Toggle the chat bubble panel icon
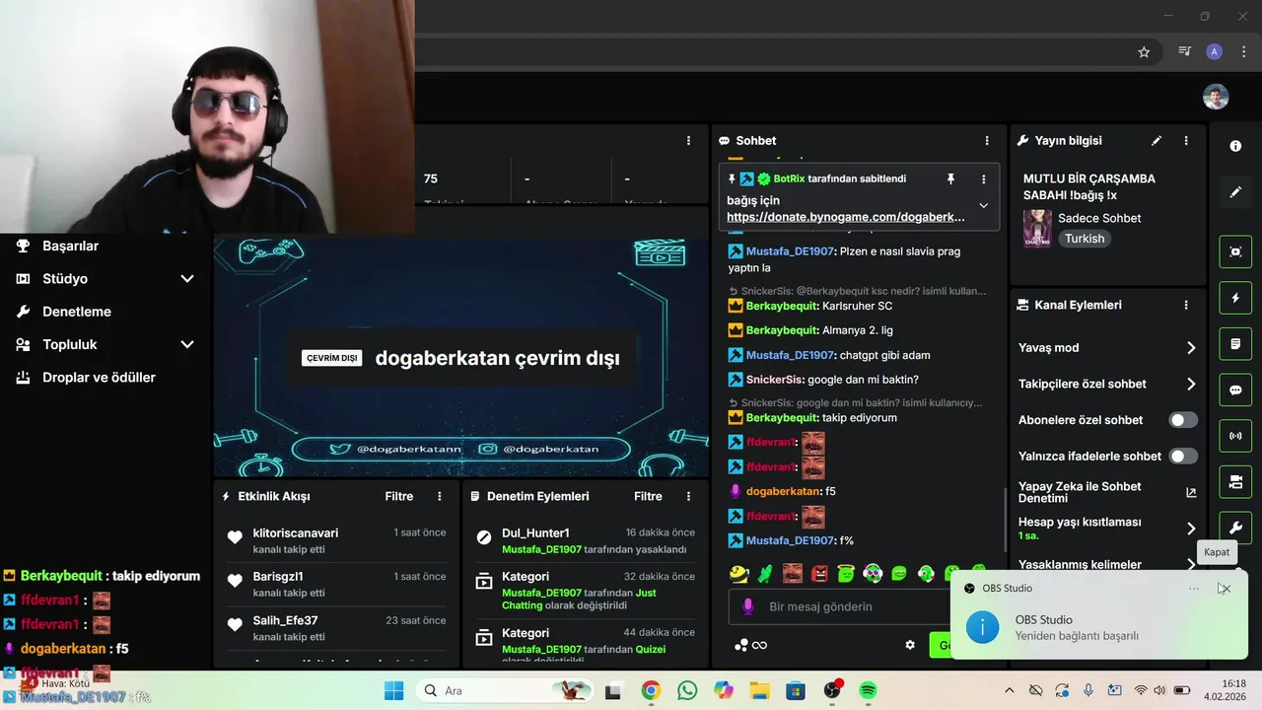The width and height of the screenshot is (1262, 710). coord(1235,390)
